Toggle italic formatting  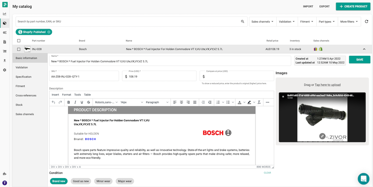[x=75, y=102]
